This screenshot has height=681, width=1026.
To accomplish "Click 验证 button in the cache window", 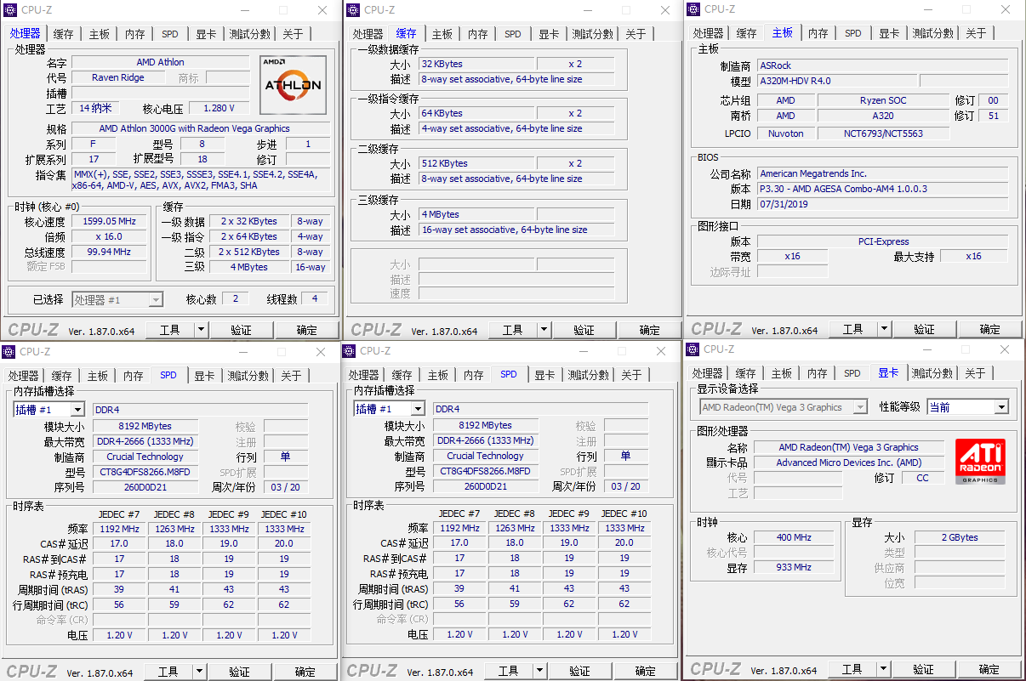I will click(584, 330).
